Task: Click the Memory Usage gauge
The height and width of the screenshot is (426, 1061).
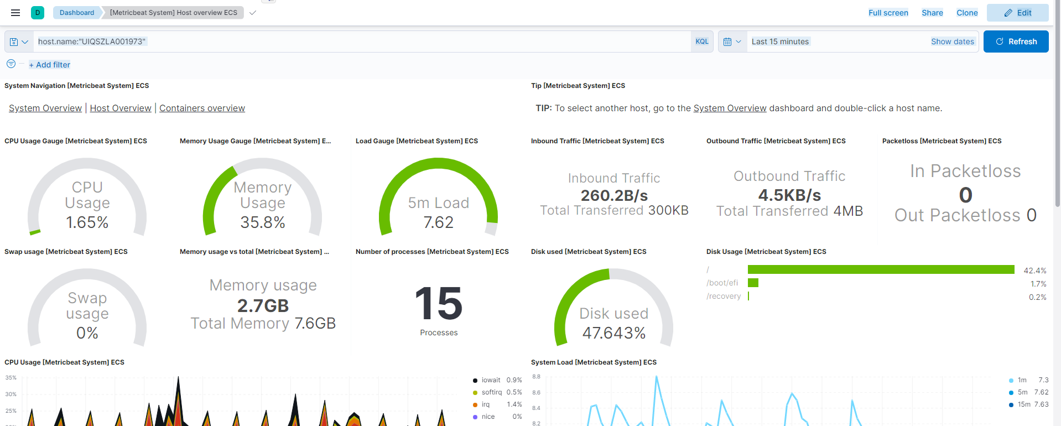Action: (263, 197)
